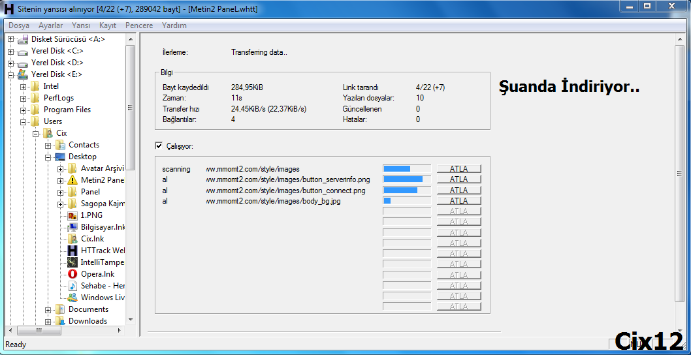Click the Transferring data.. progress text
Screen dimensions: 691x355
click(x=259, y=52)
